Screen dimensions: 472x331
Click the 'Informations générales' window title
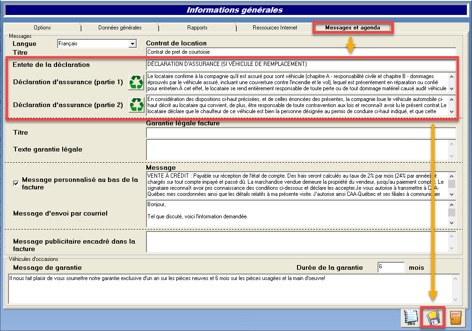(234, 10)
